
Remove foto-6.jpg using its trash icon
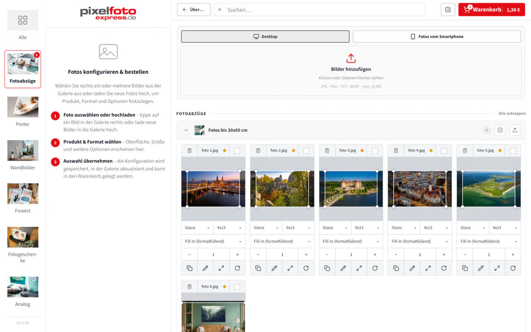(x=189, y=286)
